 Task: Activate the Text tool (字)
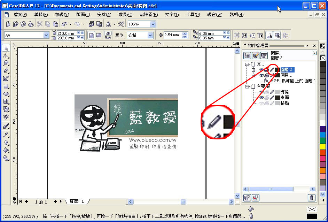click(x=6, y=117)
